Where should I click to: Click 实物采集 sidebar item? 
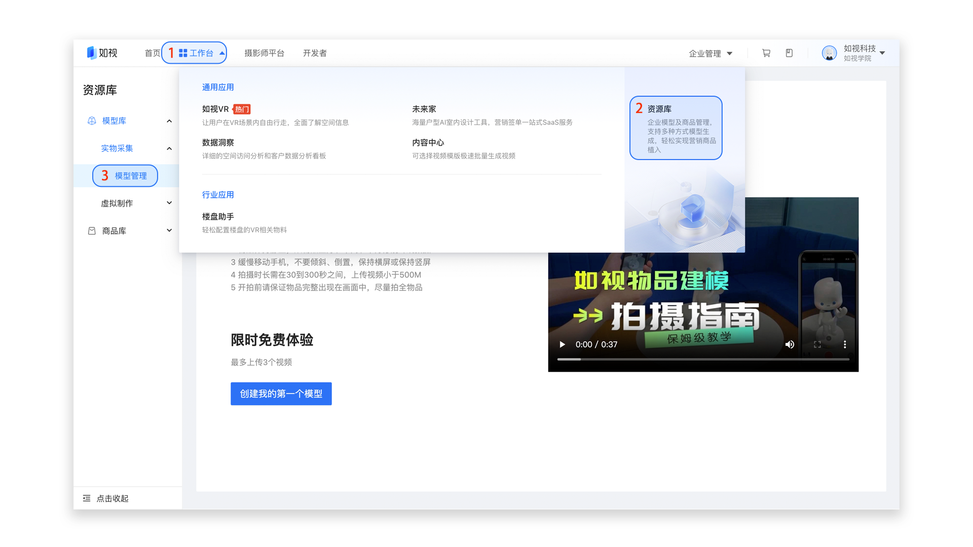[117, 148]
